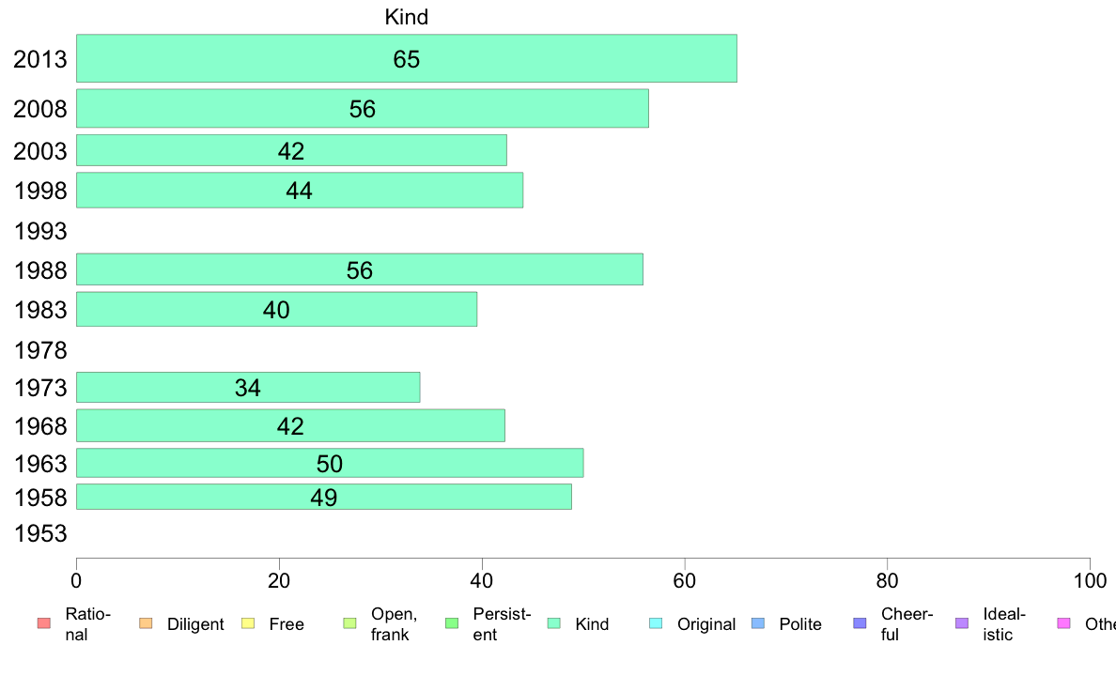Click the 2013 bar showing 65

407,58
